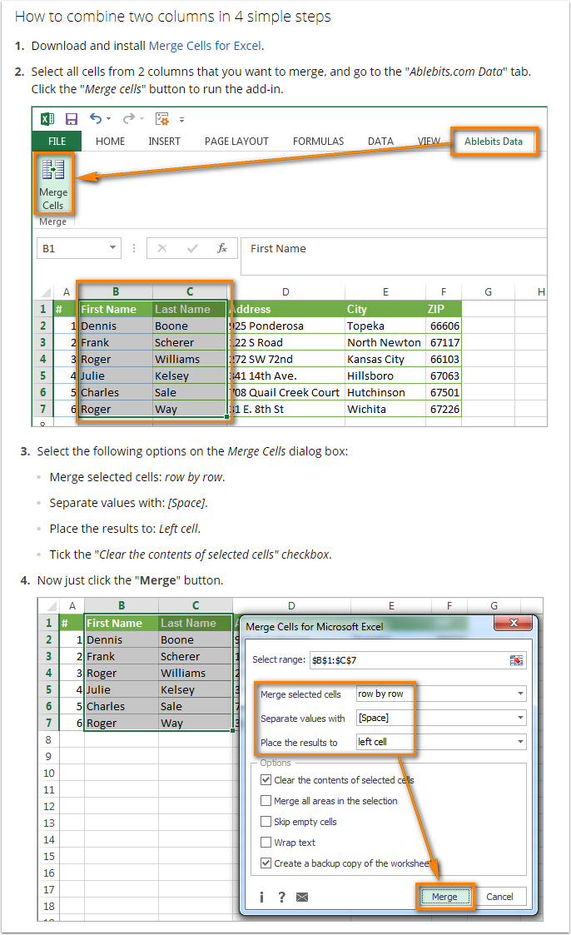The image size is (571, 935).
Task: Switch to the HOME ribbon tab
Action: click(x=110, y=142)
